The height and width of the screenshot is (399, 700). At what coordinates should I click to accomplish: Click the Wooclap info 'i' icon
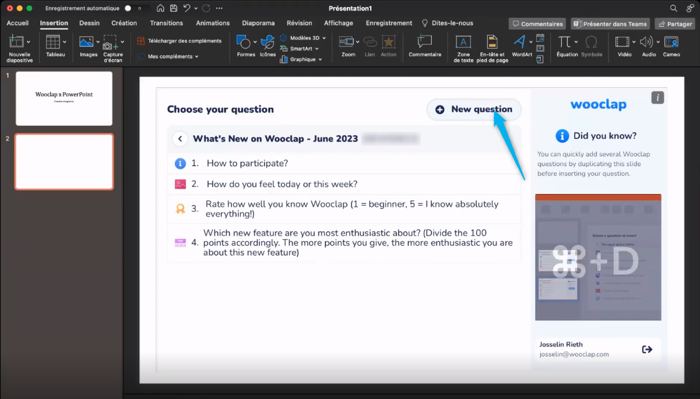(x=657, y=97)
